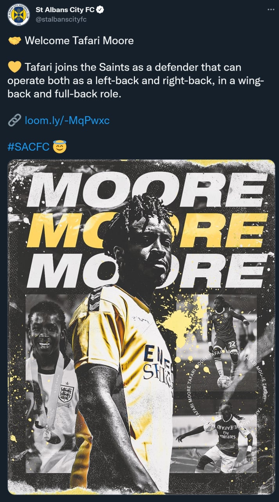Click the verified badge next to St Albans City FC
Screen dimensions: 279x502
(100, 10)
